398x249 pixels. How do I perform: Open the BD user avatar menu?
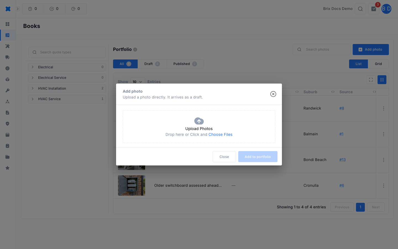pyautogui.click(x=386, y=9)
